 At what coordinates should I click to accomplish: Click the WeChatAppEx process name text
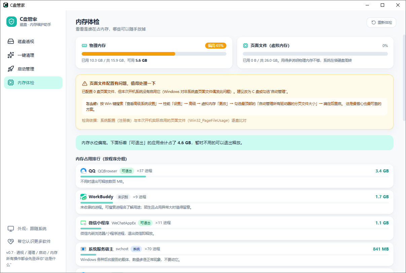124,223
